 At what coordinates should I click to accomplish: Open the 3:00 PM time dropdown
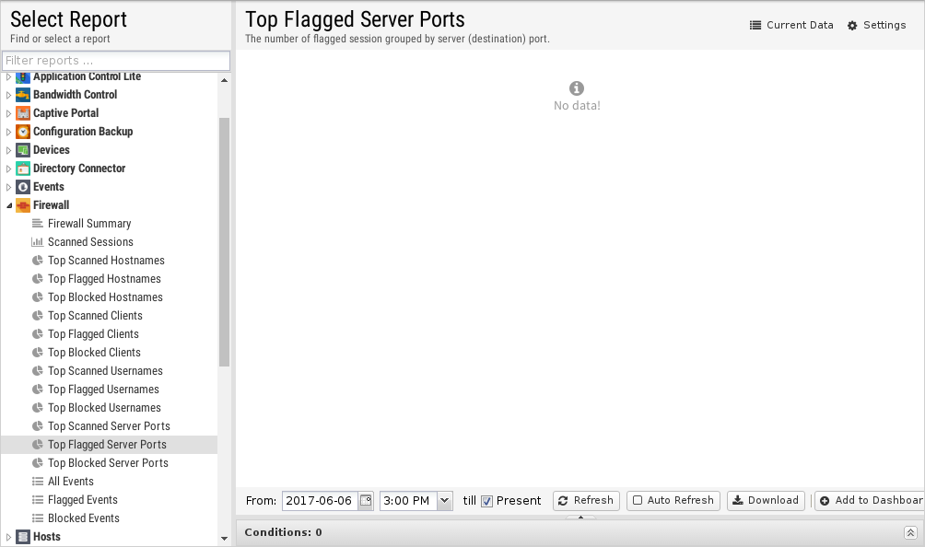(445, 500)
